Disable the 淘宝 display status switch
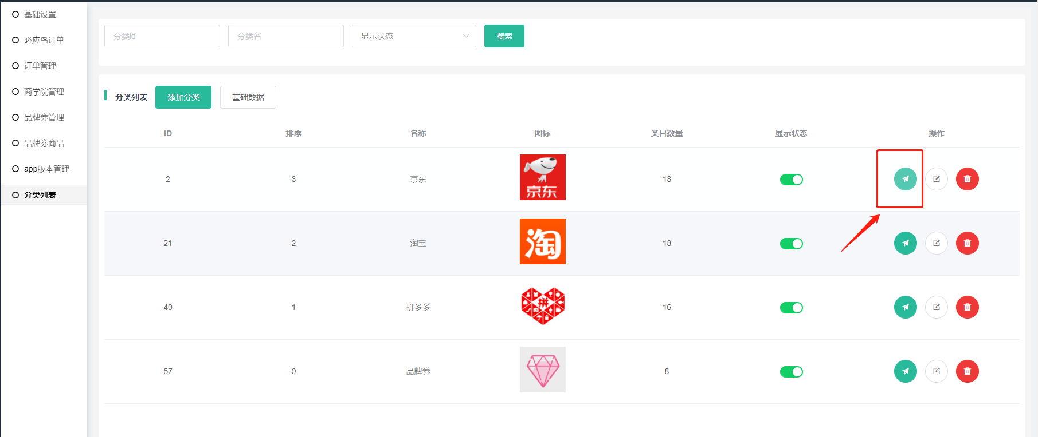This screenshot has height=437, width=1038. 791,244
